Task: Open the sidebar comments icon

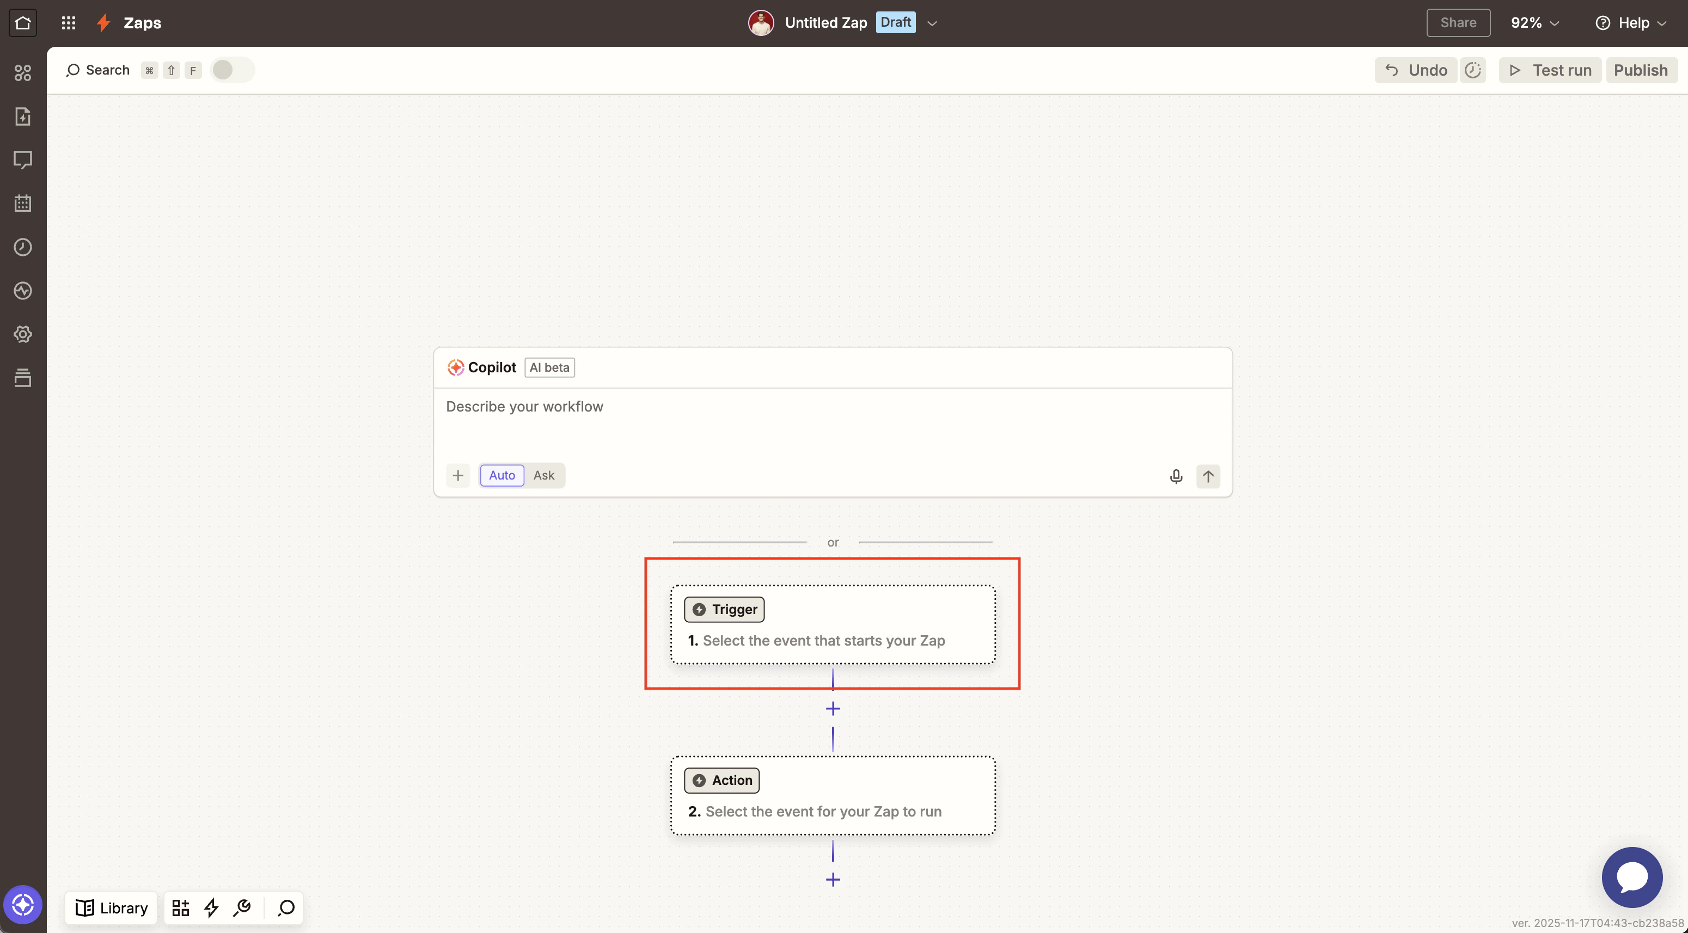Action: pyautogui.click(x=23, y=160)
